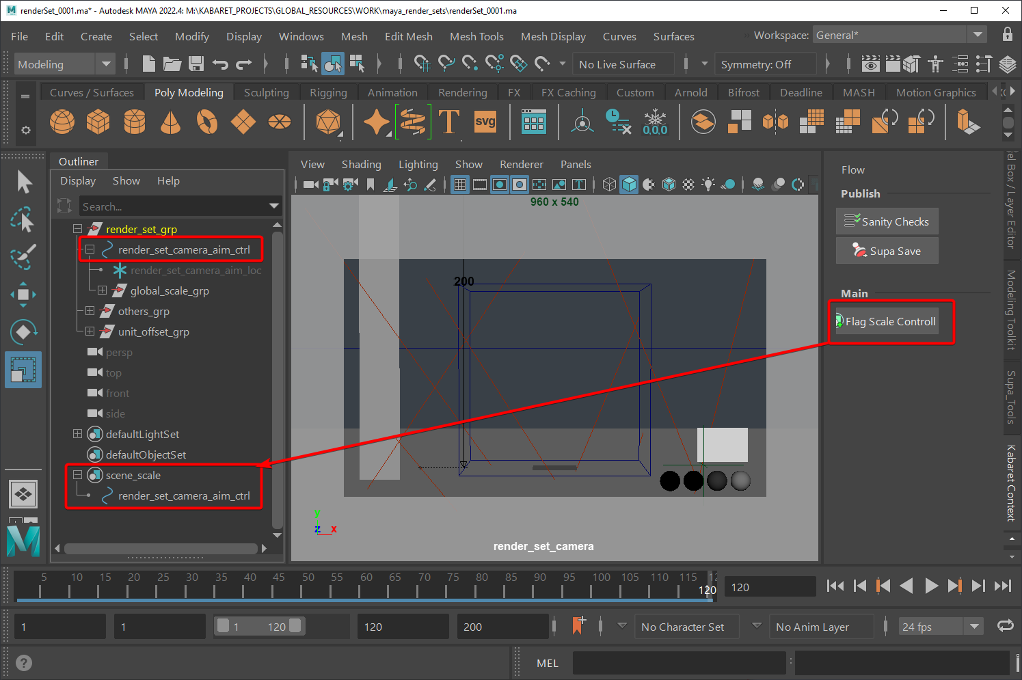Click the Sanity Checks button
The width and height of the screenshot is (1022, 680).
pos(887,221)
